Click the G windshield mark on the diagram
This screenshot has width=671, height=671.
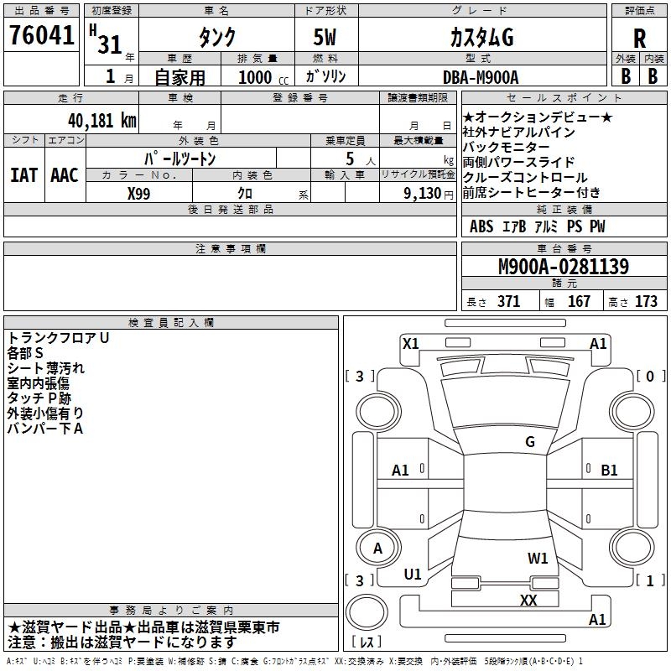coord(530,442)
